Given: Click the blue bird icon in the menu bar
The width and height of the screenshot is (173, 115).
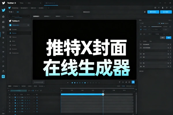Looking at the screenshot, I should point(10,8).
